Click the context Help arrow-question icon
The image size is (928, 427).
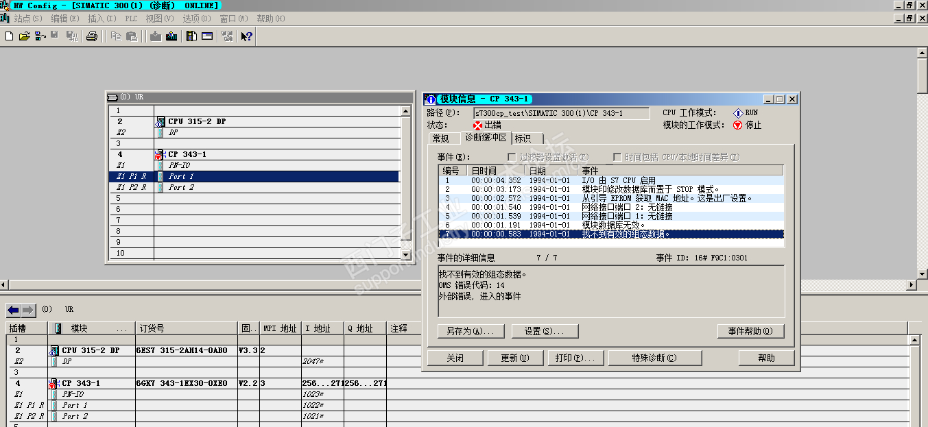(x=246, y=36)
